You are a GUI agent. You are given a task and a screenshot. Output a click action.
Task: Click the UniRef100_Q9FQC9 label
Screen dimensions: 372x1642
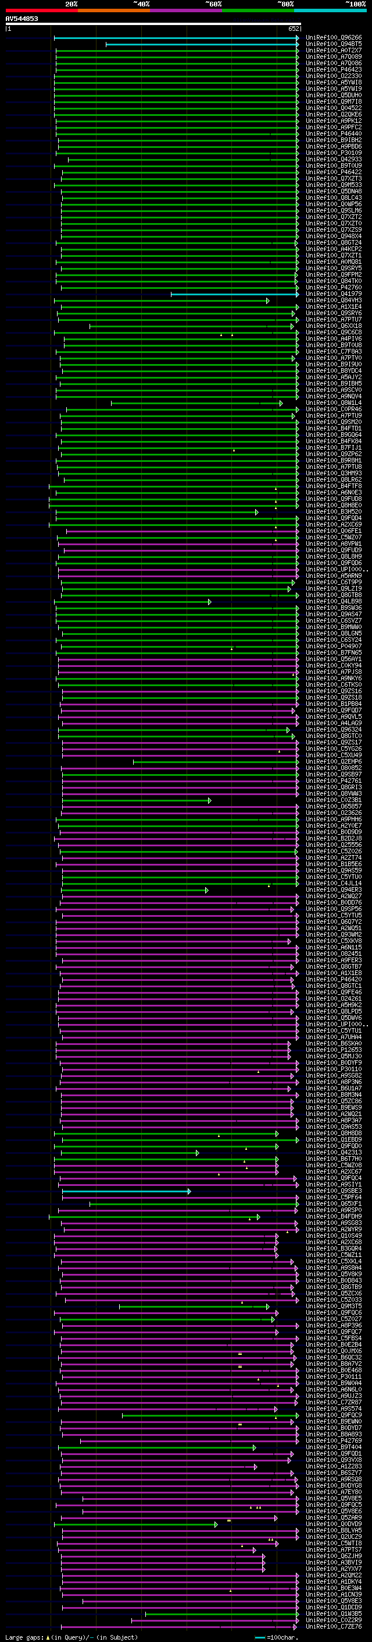click(x=333, y=1415)
